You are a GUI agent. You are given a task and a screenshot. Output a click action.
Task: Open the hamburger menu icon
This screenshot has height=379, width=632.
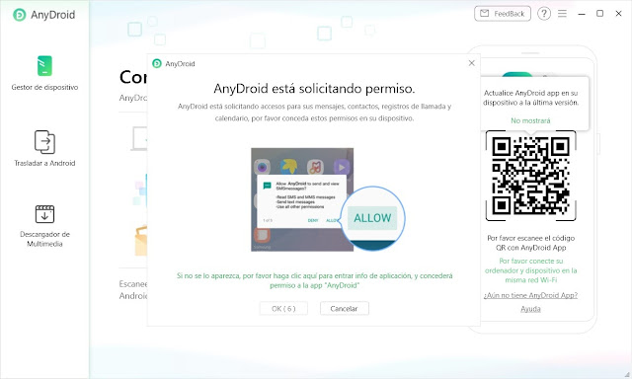(x=562, y=14)
